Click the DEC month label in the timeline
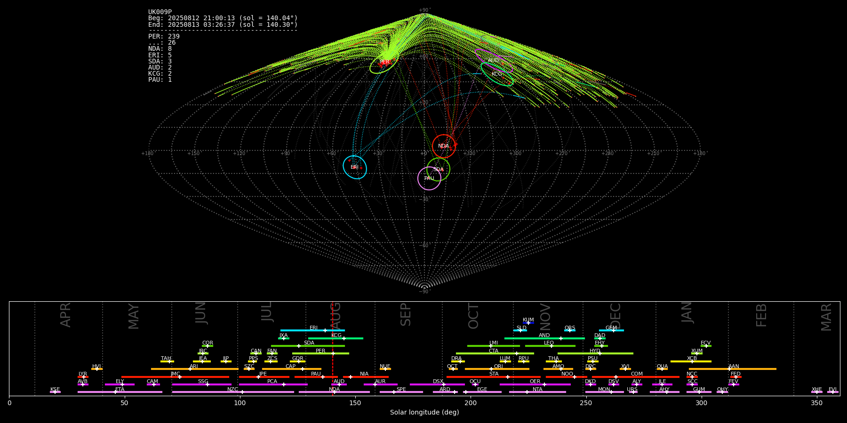 [615, 316]
